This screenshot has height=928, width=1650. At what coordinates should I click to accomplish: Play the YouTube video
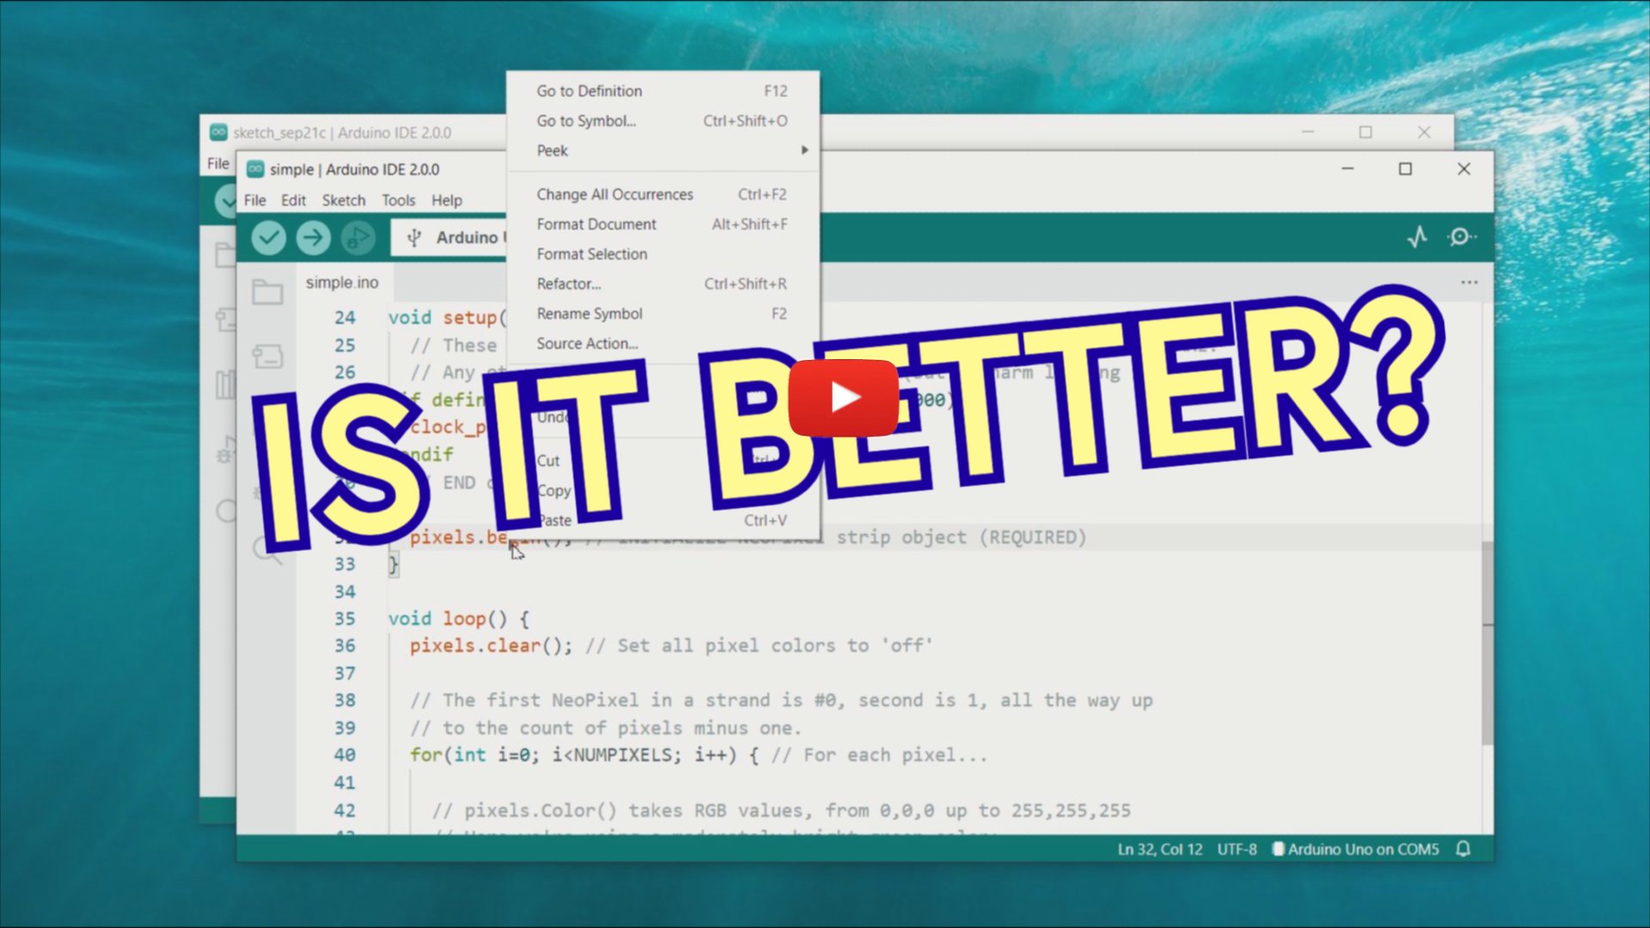tap(843, 396)
